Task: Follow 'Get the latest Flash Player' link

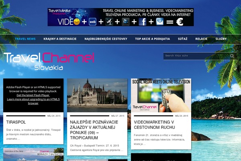Action: coord(33,95)
